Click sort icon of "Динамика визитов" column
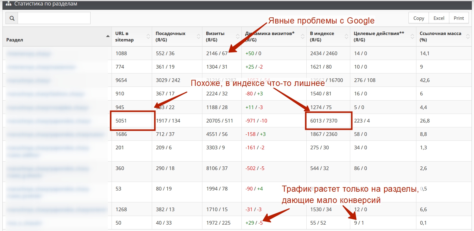This screenshot has height=231, width=474. [x=303, y=37]
